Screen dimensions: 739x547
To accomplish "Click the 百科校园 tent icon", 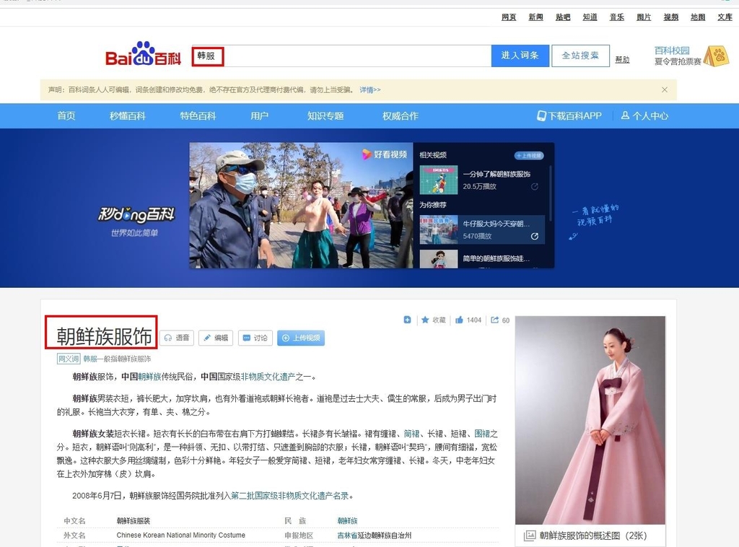I will click(x=717, y=56).
